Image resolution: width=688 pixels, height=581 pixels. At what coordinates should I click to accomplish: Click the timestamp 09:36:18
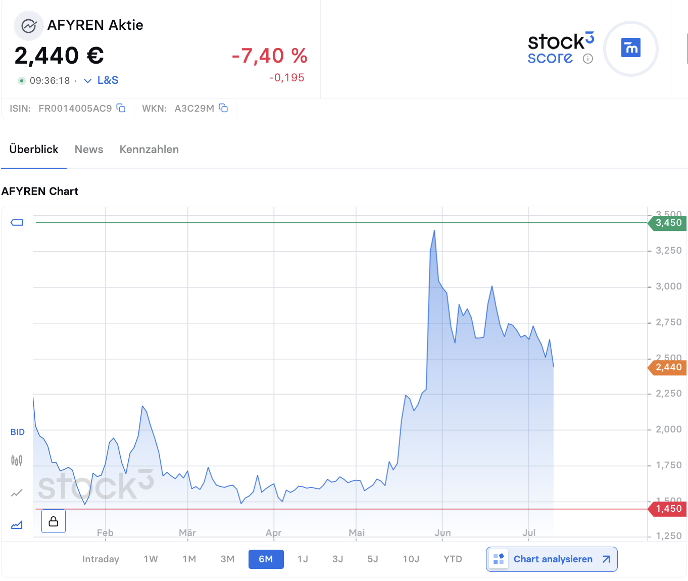click(x=50, y=81)
